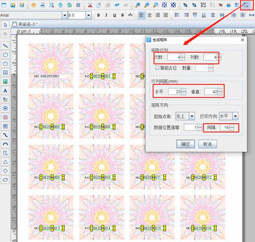Click the 间隔 interval input field

click(225, 127)
